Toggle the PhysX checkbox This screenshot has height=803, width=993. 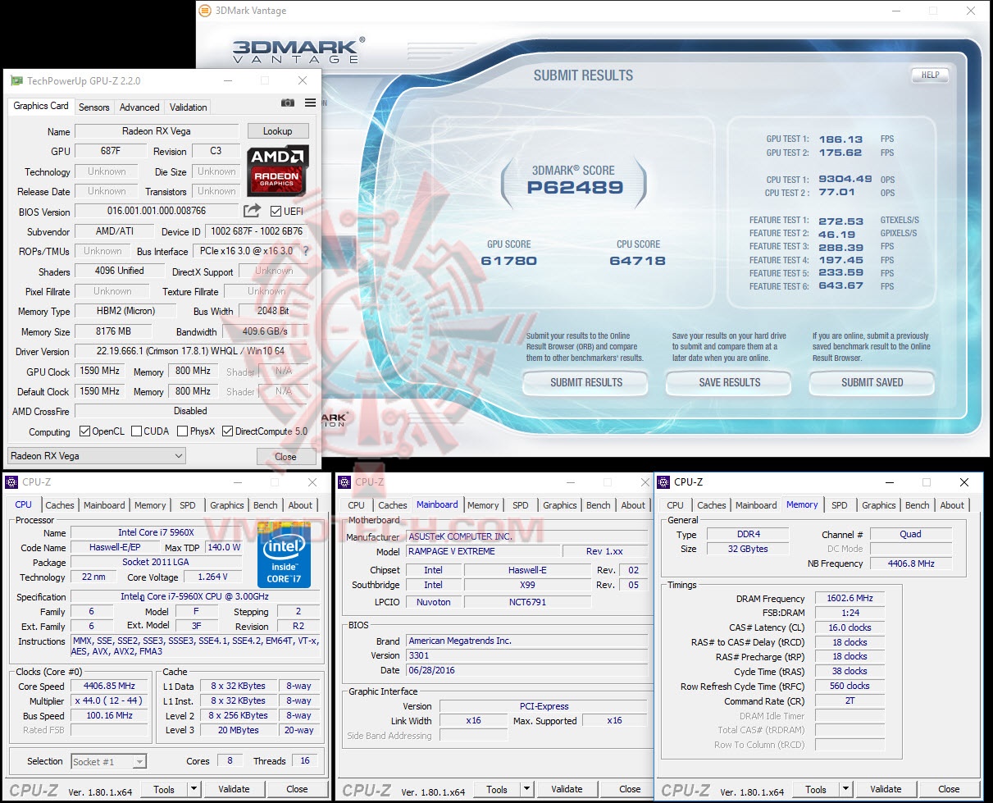pyautogui.click(x=182, y=431)
